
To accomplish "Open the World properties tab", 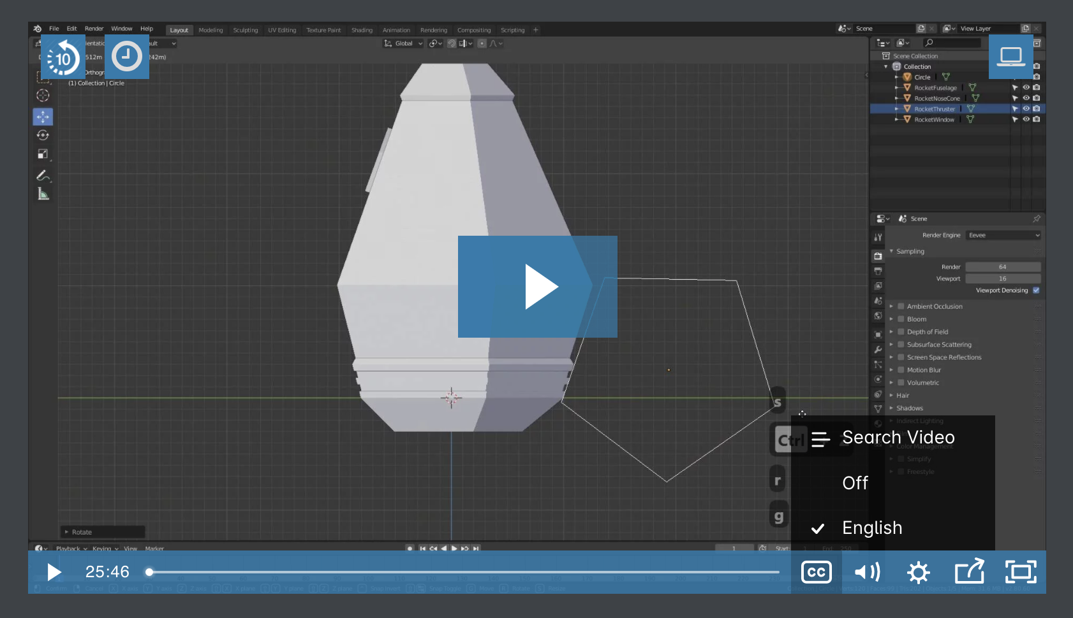I will click(x=878, y=316).
